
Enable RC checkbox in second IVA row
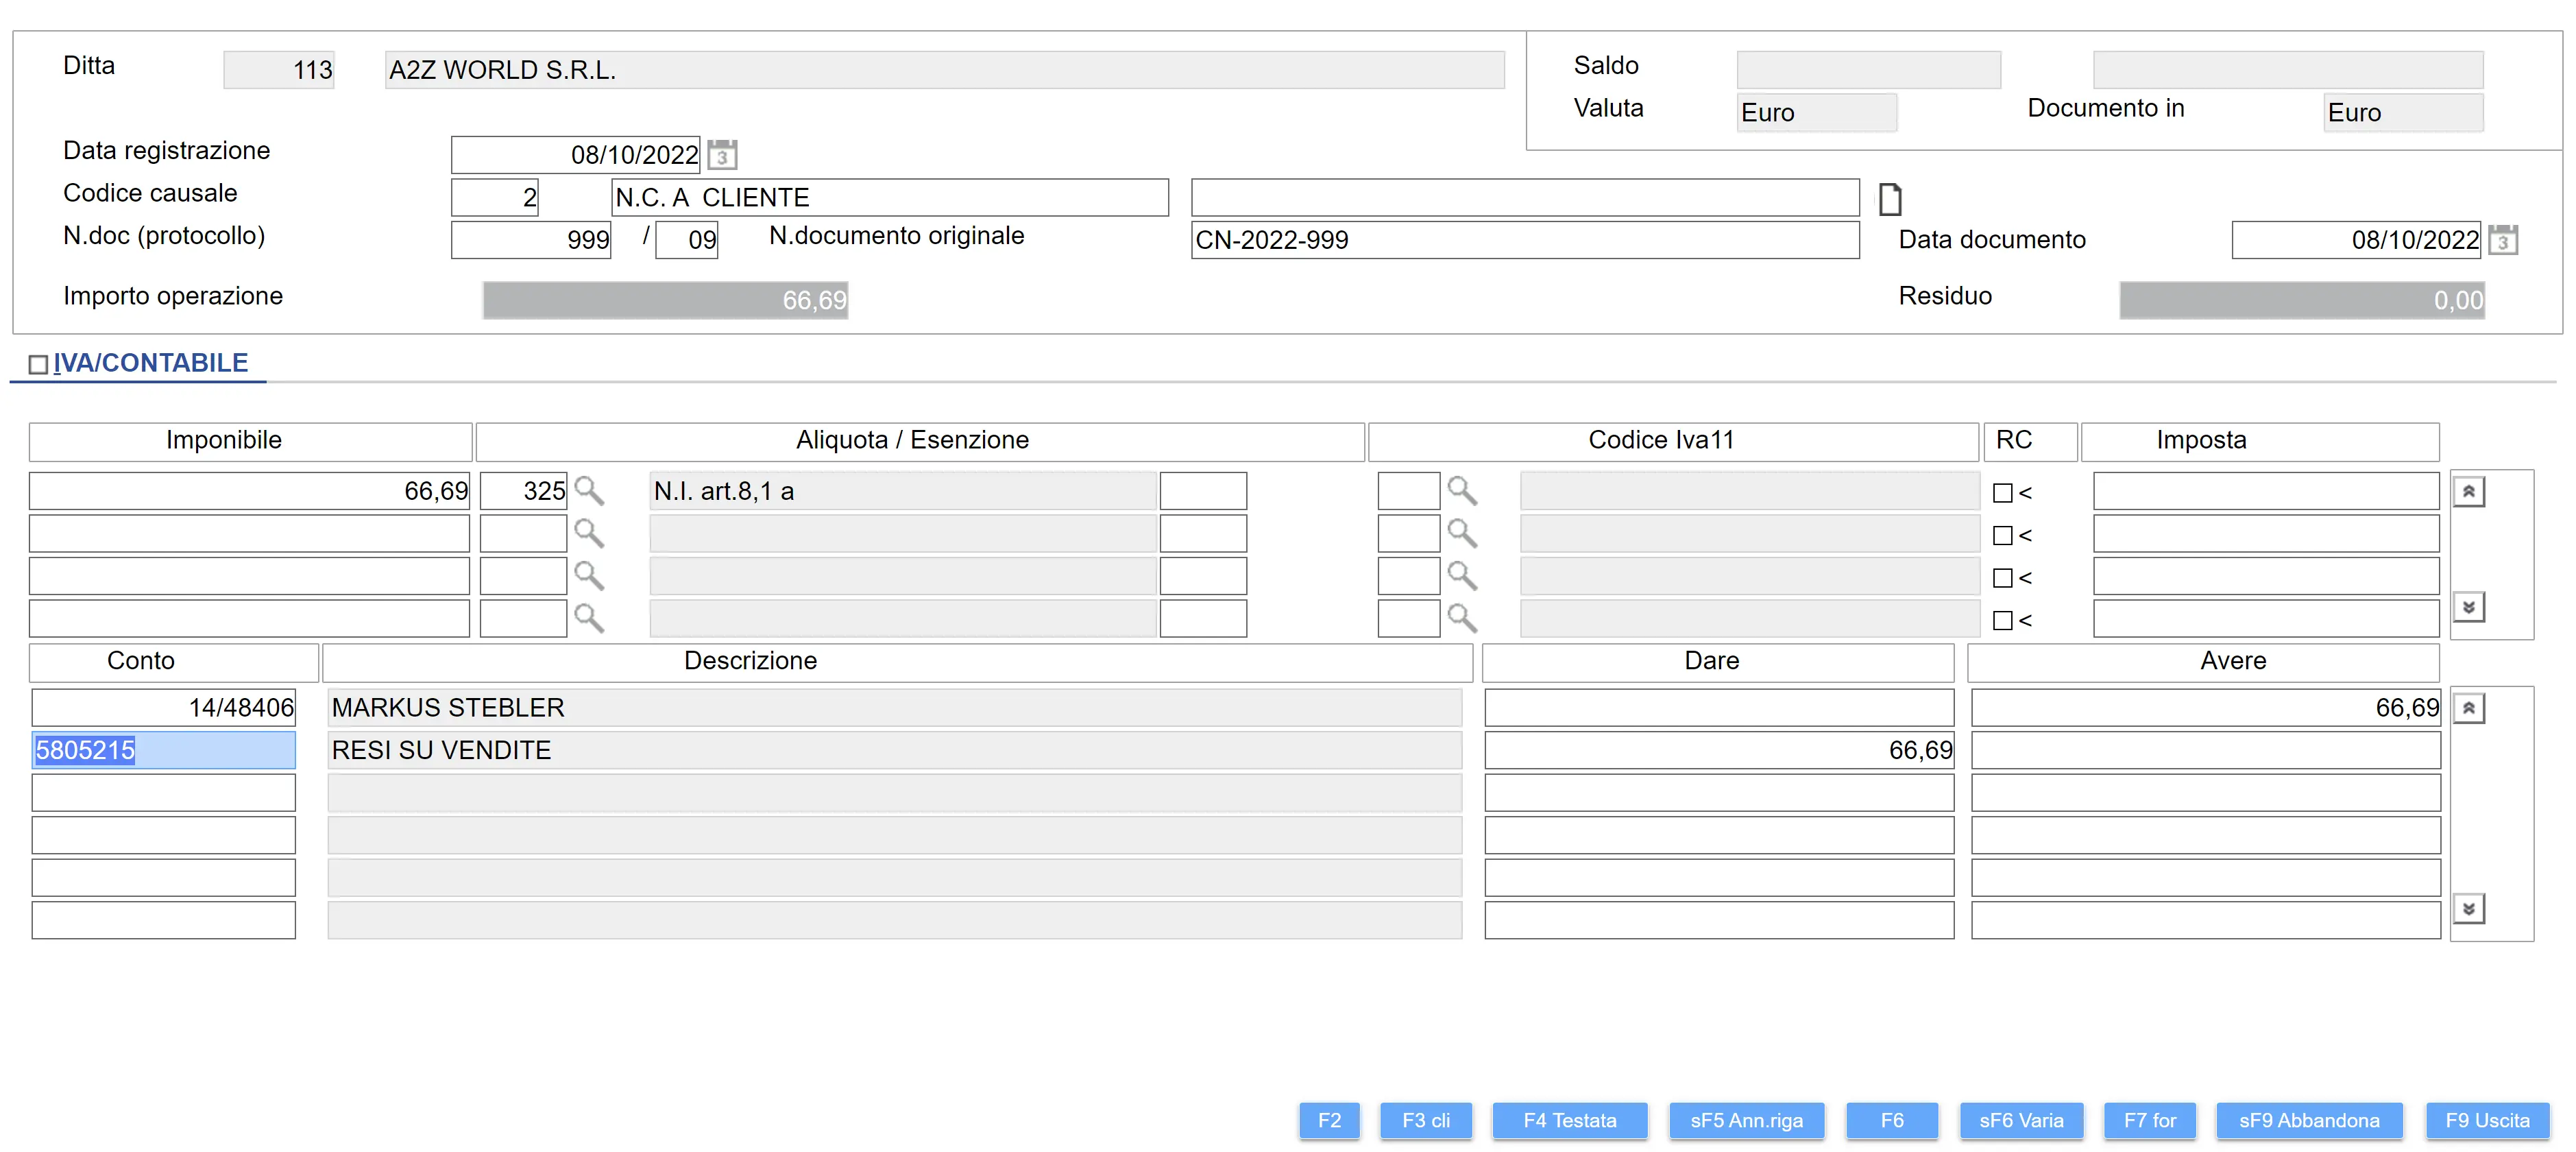point(2002,536)
